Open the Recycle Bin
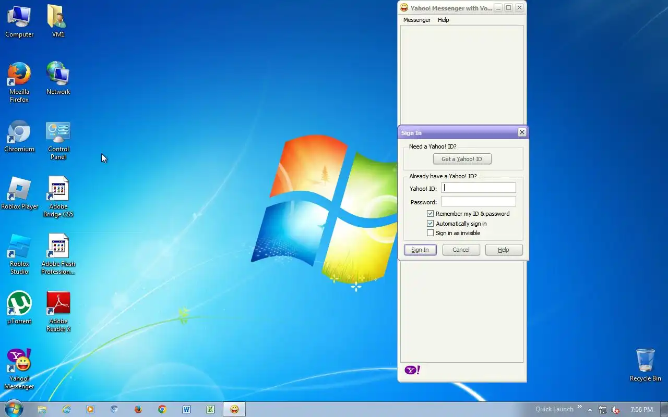The height and width of the screenshot is (417, 668). [646, 365]
